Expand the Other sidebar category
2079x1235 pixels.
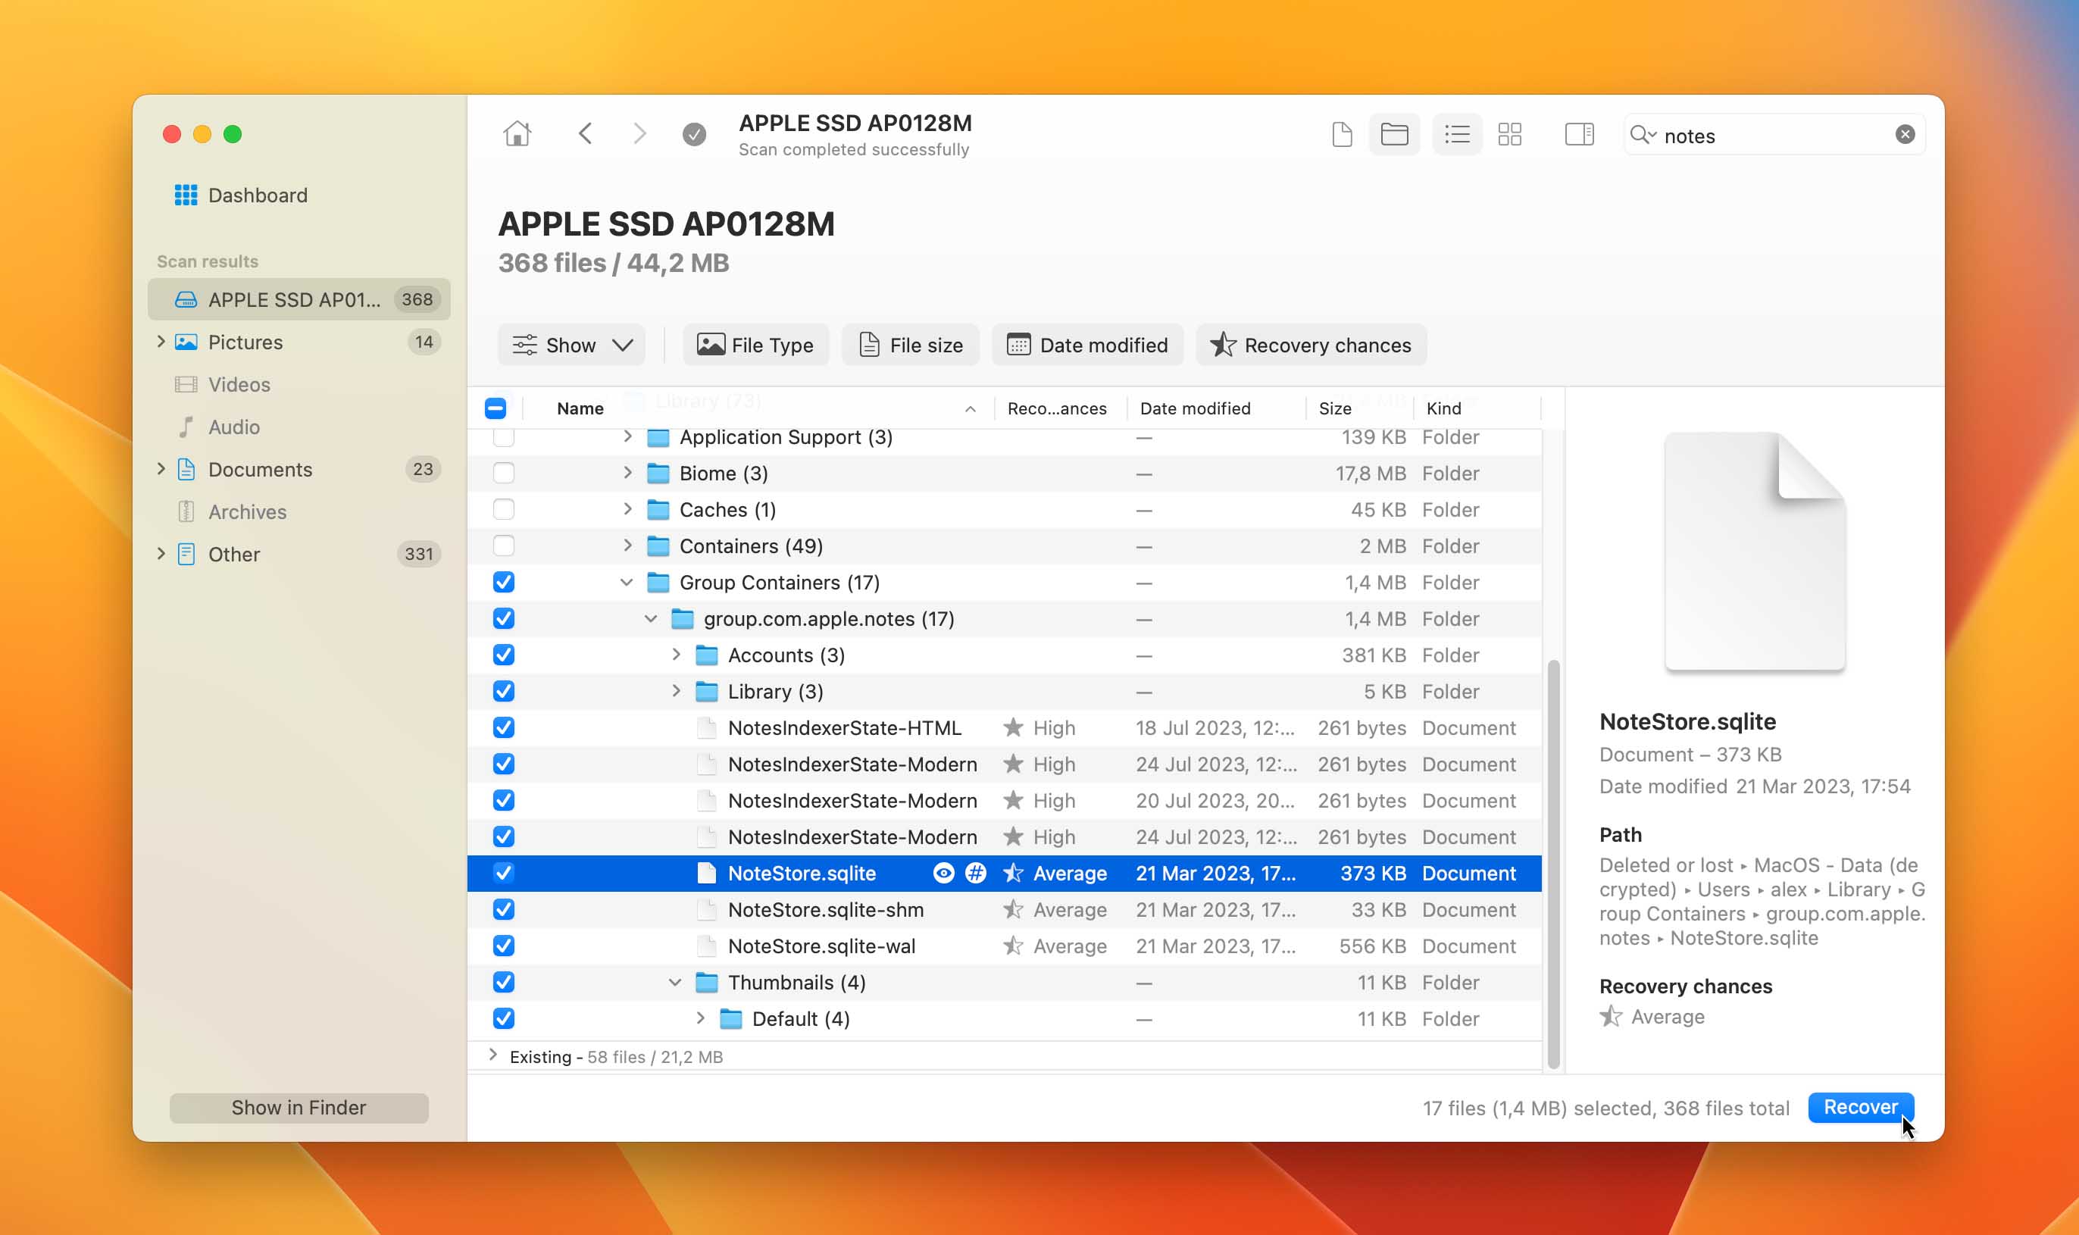tap(161, 555)
